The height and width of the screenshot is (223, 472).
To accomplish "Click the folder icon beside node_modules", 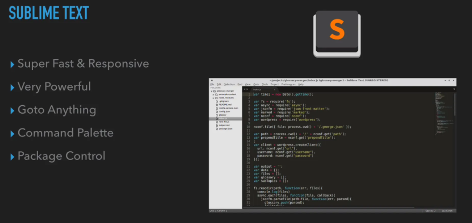I will [217, 98].
